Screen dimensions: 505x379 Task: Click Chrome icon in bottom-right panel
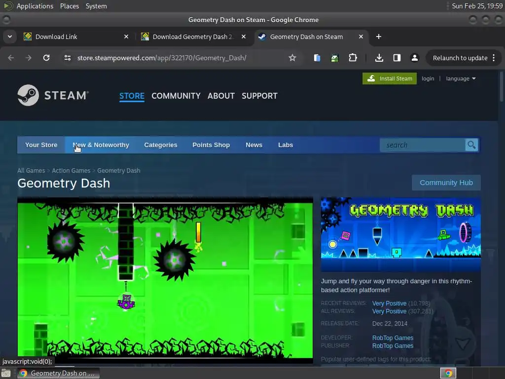(x=448, y=373)
